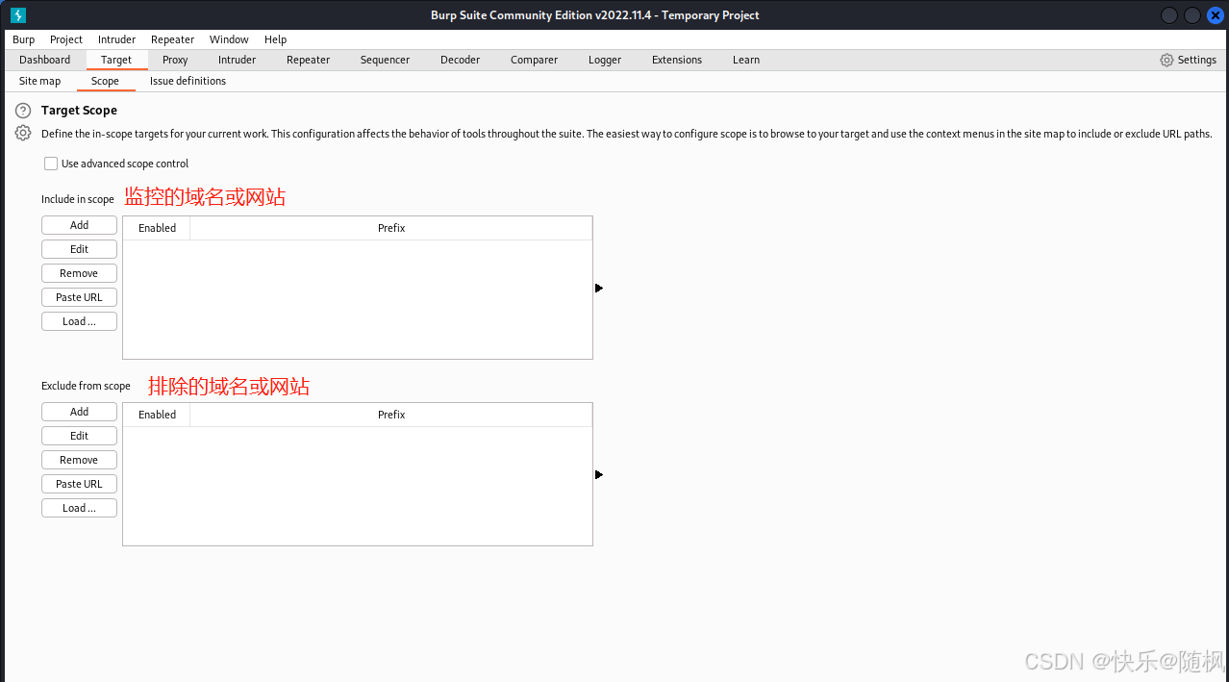
Task: Click Prefix column header in Include table
Action: tap(391, 228)
